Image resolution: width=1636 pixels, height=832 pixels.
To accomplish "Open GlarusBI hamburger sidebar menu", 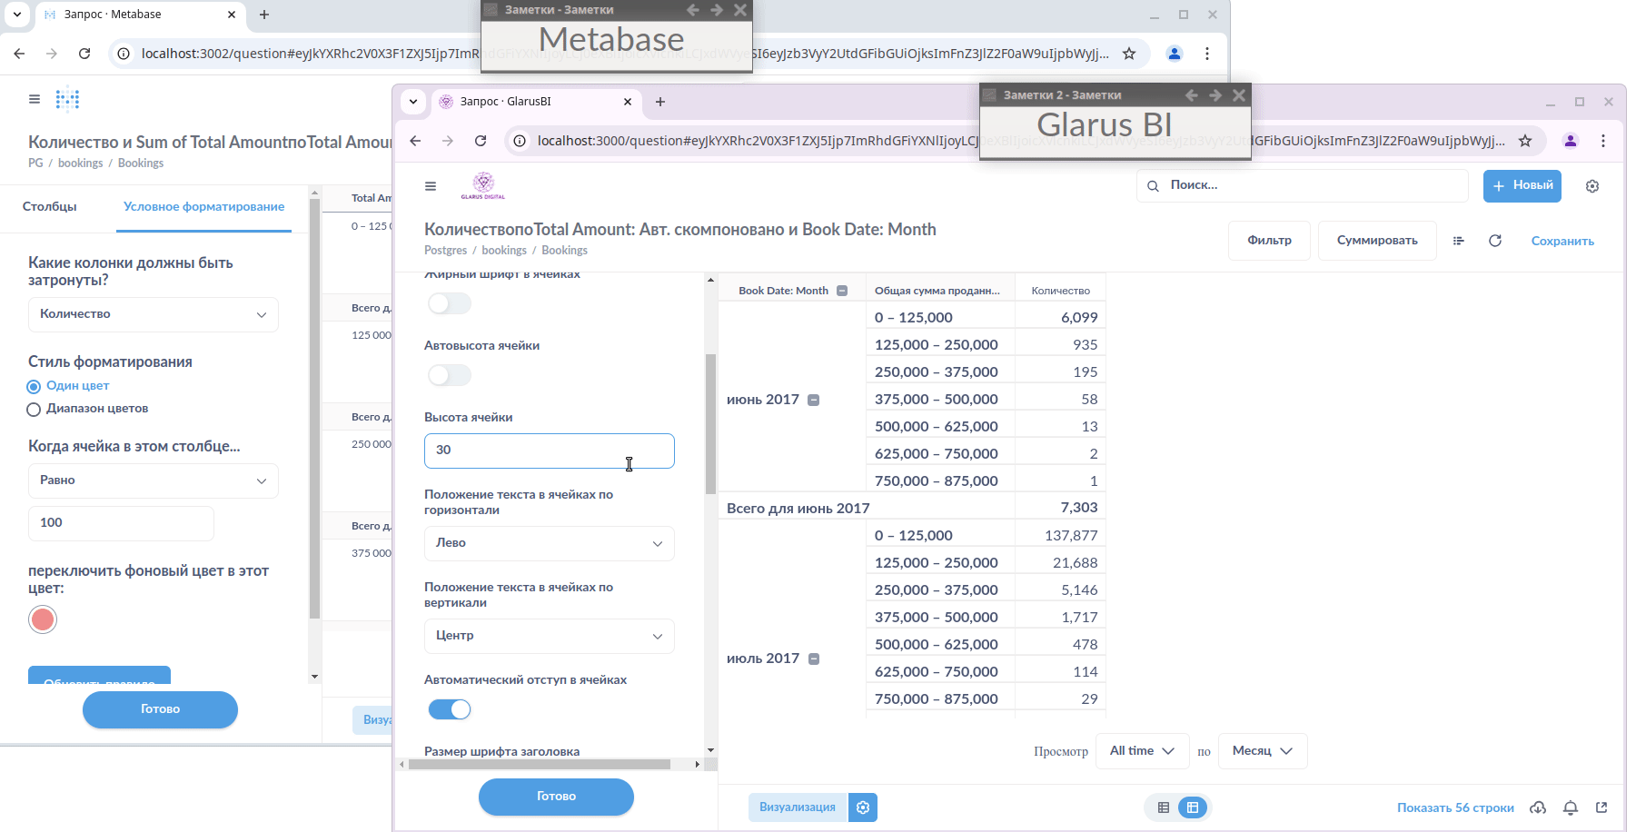I will pos(431,186).
